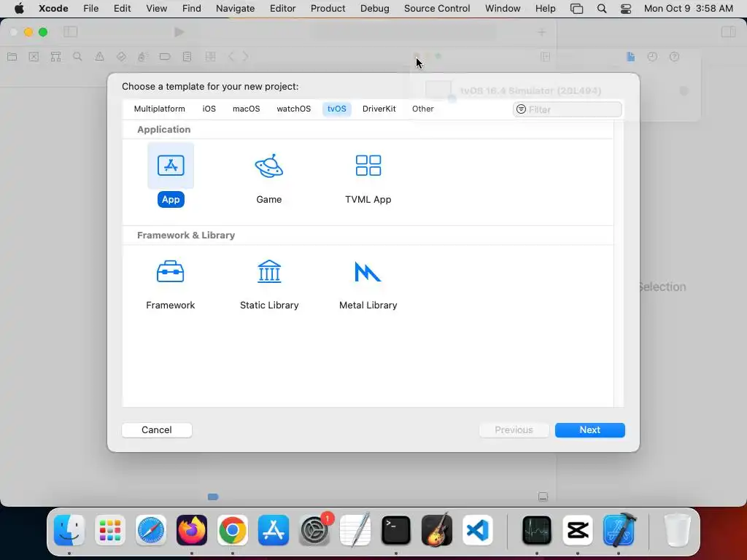The height and width of the screenshot is (560, 747).
Task: Open the Test navigator diamond icon
Action: pos(121,57)
